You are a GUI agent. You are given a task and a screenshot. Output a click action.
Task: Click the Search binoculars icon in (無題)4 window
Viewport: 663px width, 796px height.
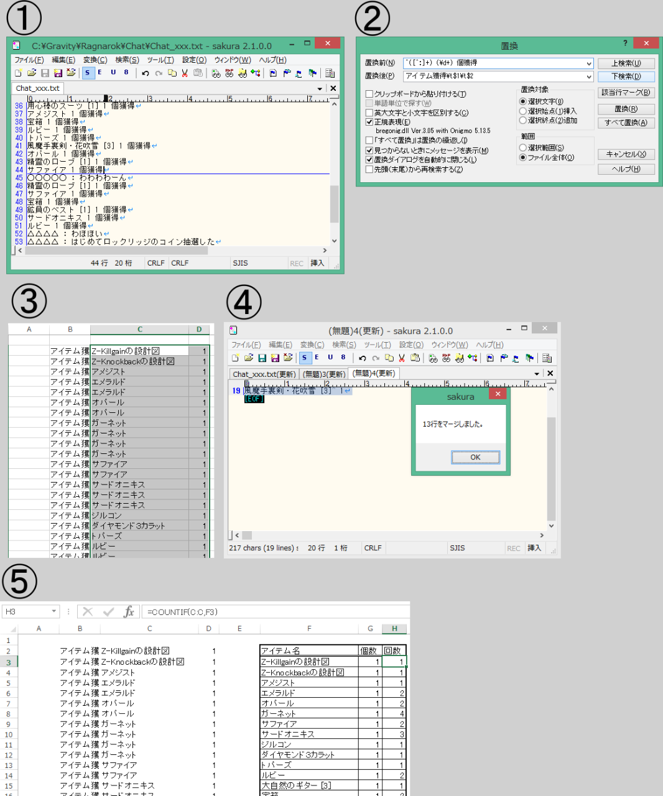[433, 358]
